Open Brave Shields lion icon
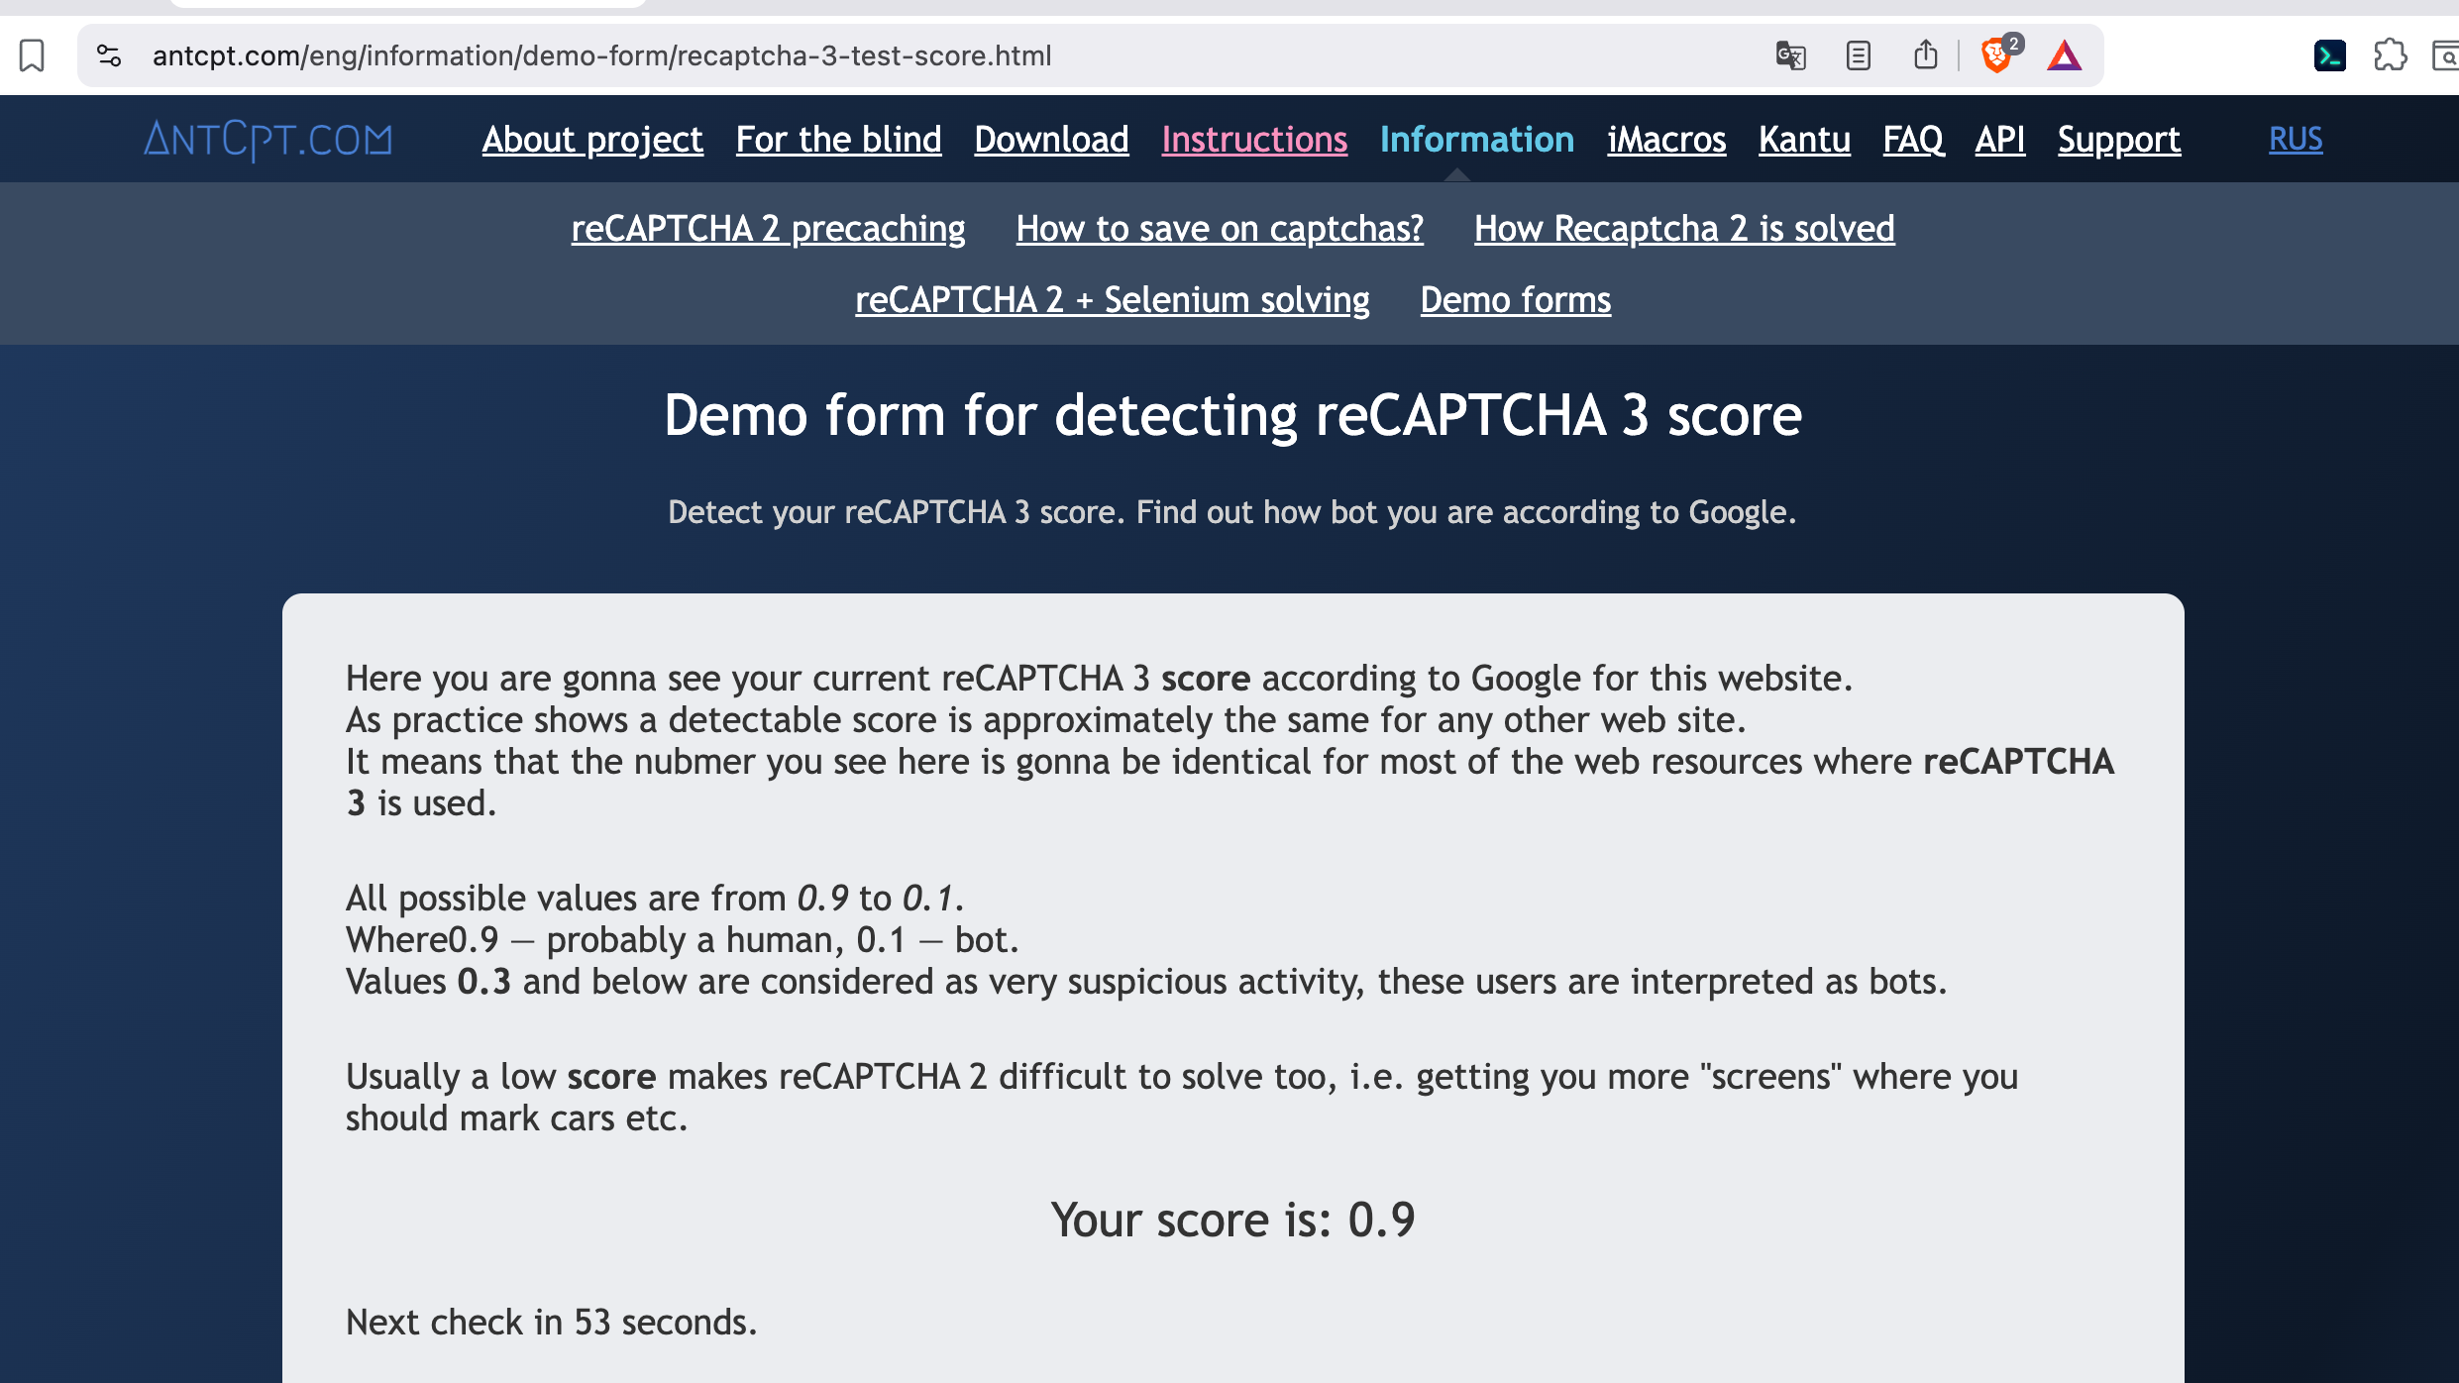 [x=1997, y=55]
